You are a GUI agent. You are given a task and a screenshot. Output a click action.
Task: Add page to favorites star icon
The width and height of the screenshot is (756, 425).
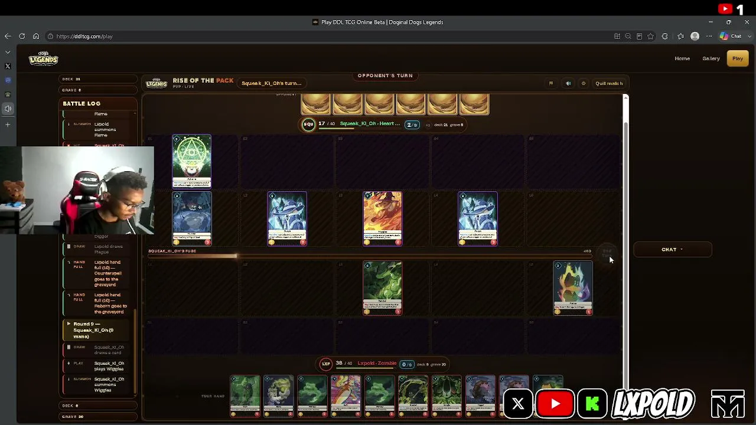650,37
